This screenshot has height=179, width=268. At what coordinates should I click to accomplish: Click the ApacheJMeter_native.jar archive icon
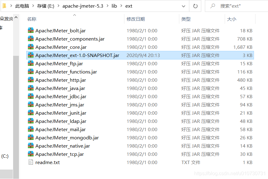point(31,146)
